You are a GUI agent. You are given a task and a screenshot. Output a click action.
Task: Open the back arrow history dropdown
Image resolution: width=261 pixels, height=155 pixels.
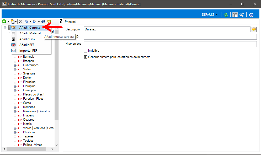pos(8,22)
